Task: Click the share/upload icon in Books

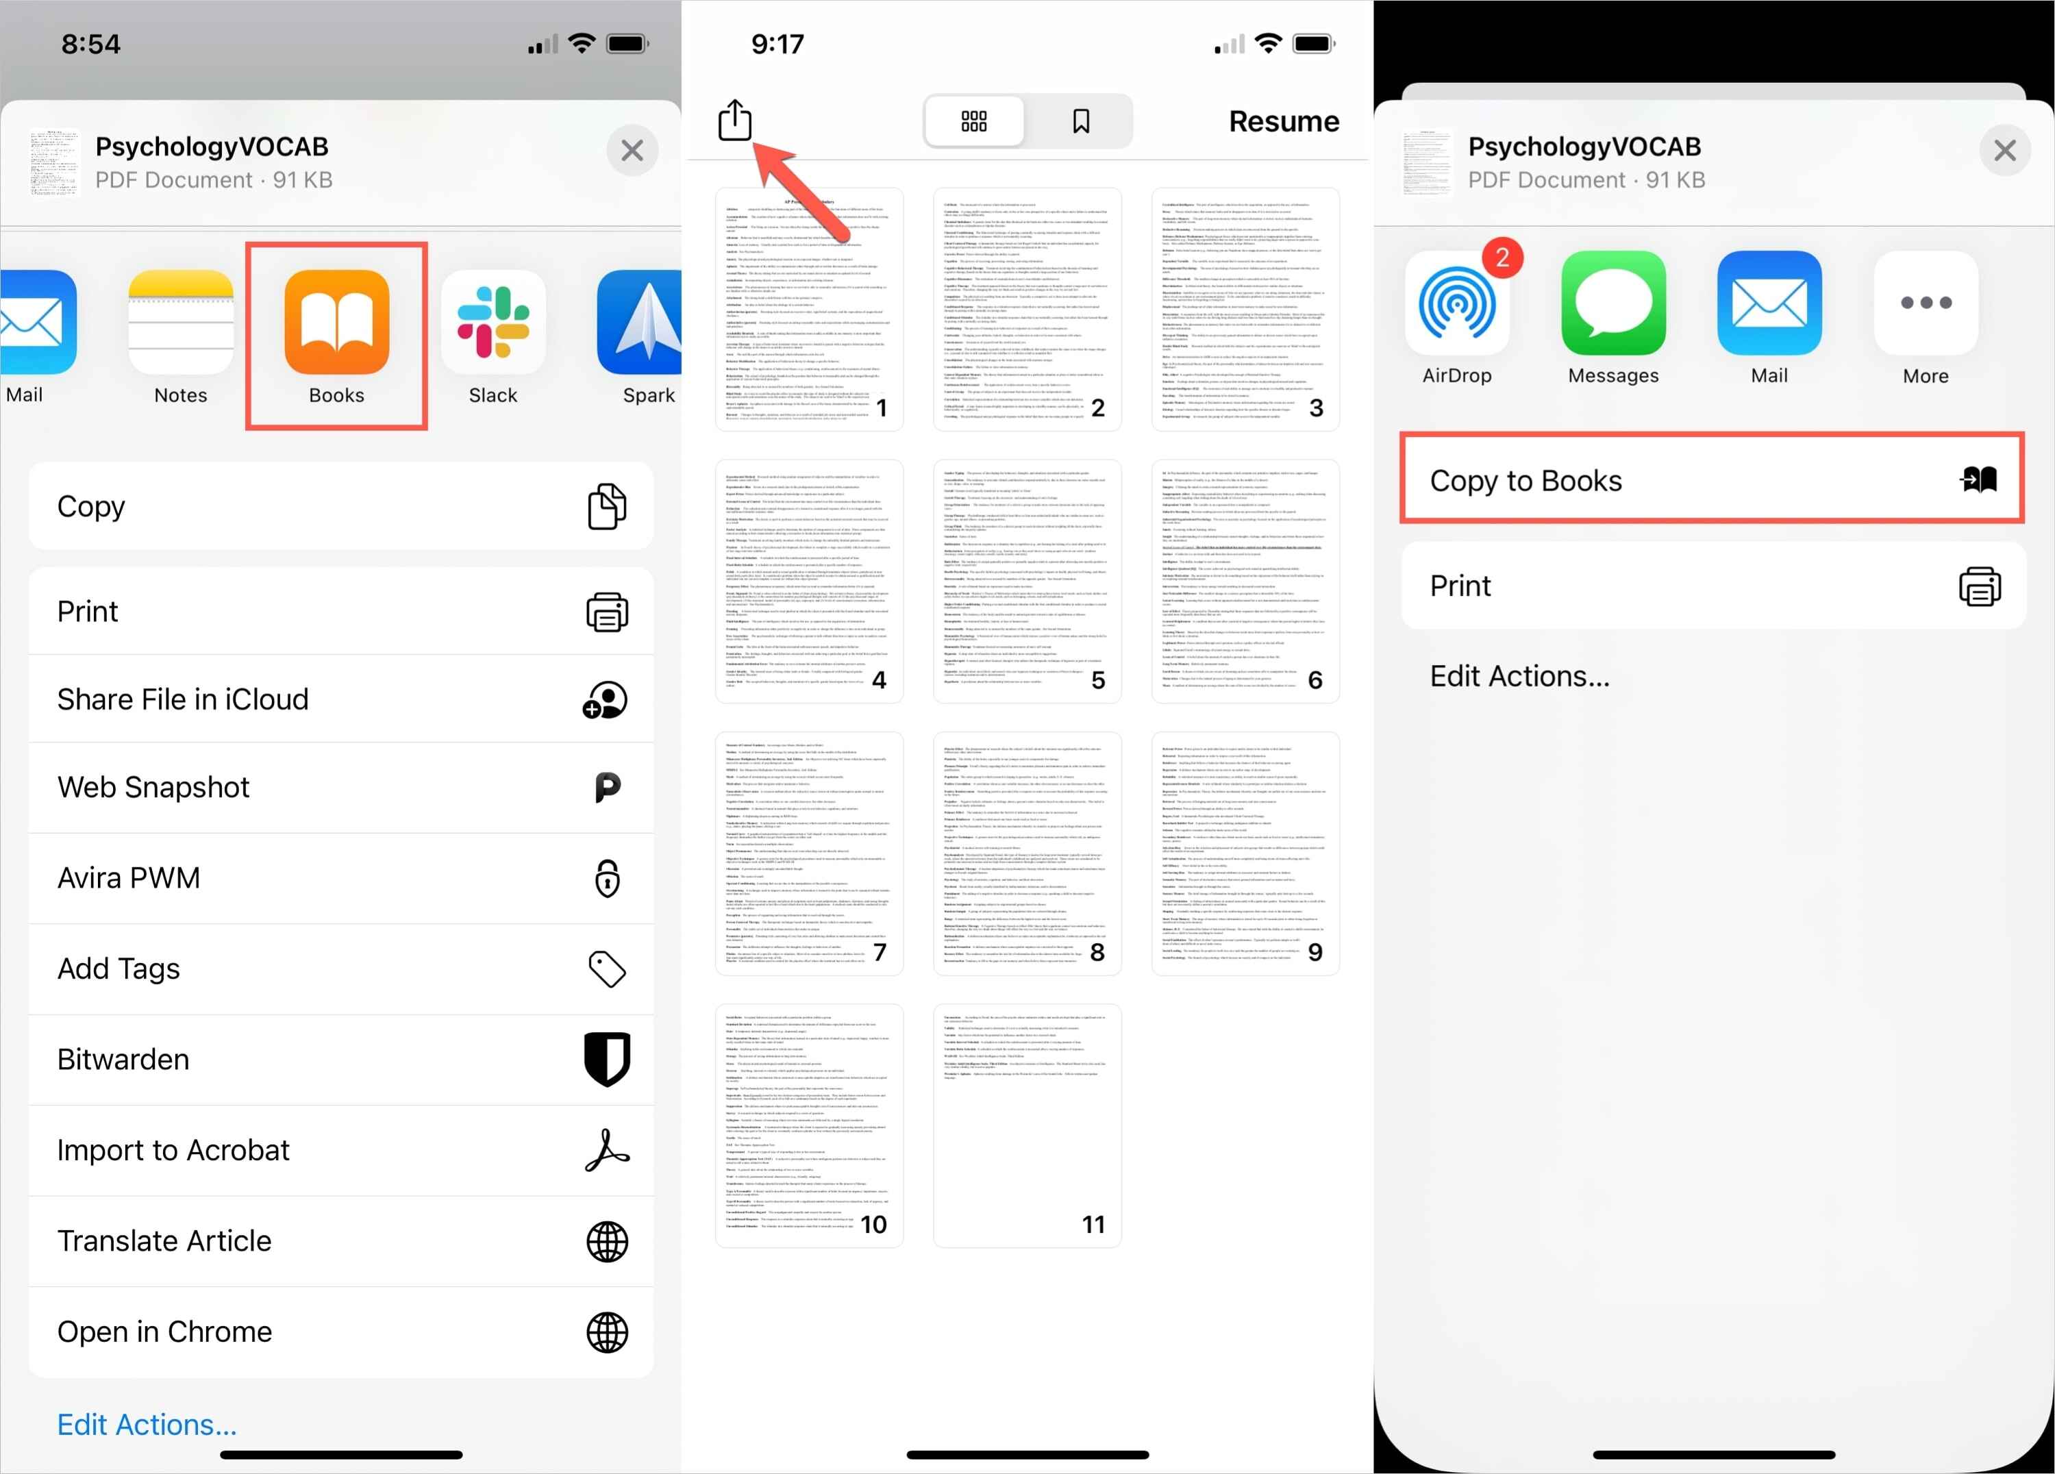Action: pyautogui.click(x=736, y=120)
